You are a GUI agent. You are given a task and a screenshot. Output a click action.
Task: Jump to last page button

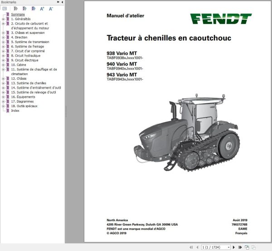tap(240, 247)
